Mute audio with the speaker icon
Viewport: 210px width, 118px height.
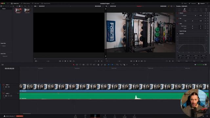[195, 65]
